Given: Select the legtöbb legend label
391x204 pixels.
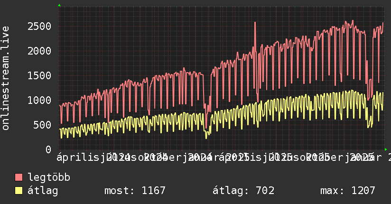Looking at the screenshot, I should tap(49, 177).
